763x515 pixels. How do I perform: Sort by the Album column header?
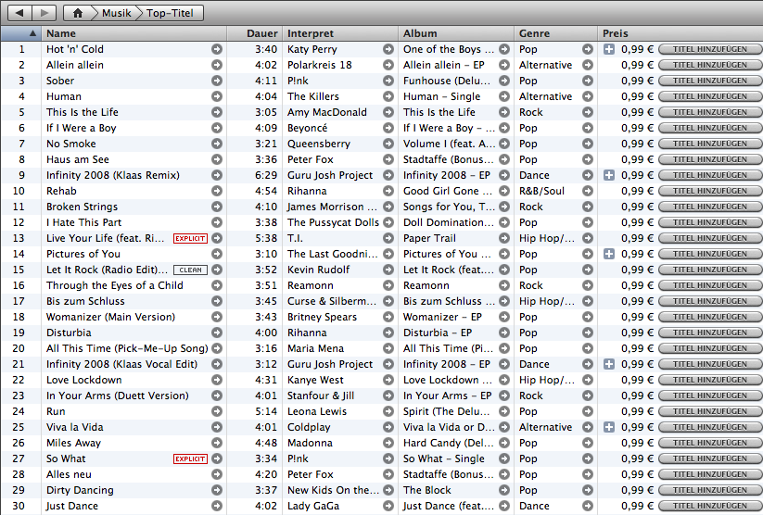(x=456, y=33)
